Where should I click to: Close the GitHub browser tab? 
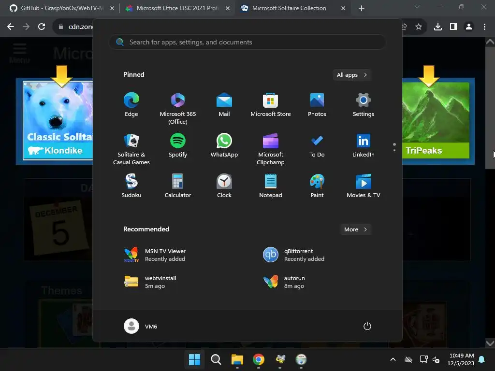[x=112, y=8]
